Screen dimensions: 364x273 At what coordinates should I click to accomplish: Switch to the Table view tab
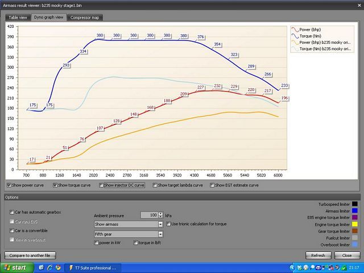[x=18, y=17]
